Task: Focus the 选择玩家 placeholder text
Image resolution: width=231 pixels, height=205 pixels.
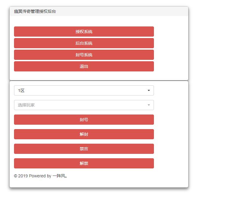Action: point(26,105)
